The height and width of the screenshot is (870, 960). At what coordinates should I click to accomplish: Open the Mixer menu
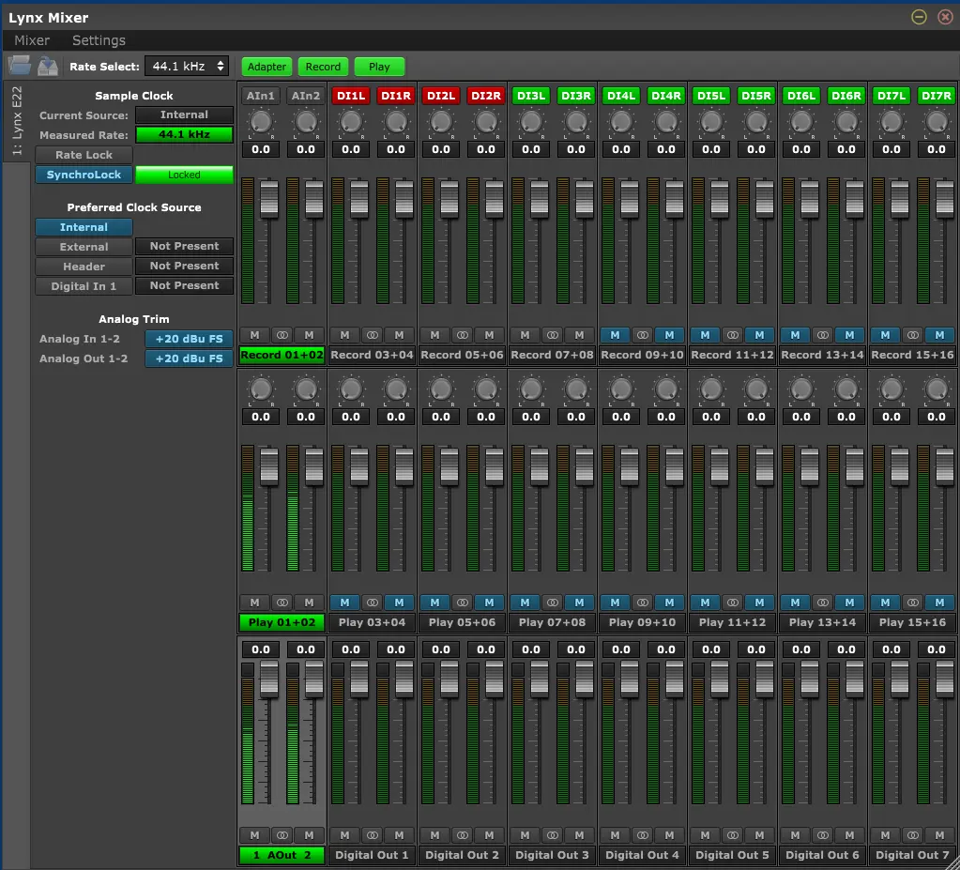(32, 40)
